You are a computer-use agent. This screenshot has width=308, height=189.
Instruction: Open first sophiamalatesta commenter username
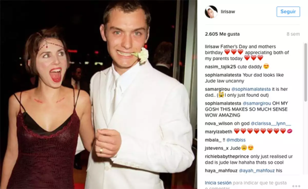[x=223, y=75]
